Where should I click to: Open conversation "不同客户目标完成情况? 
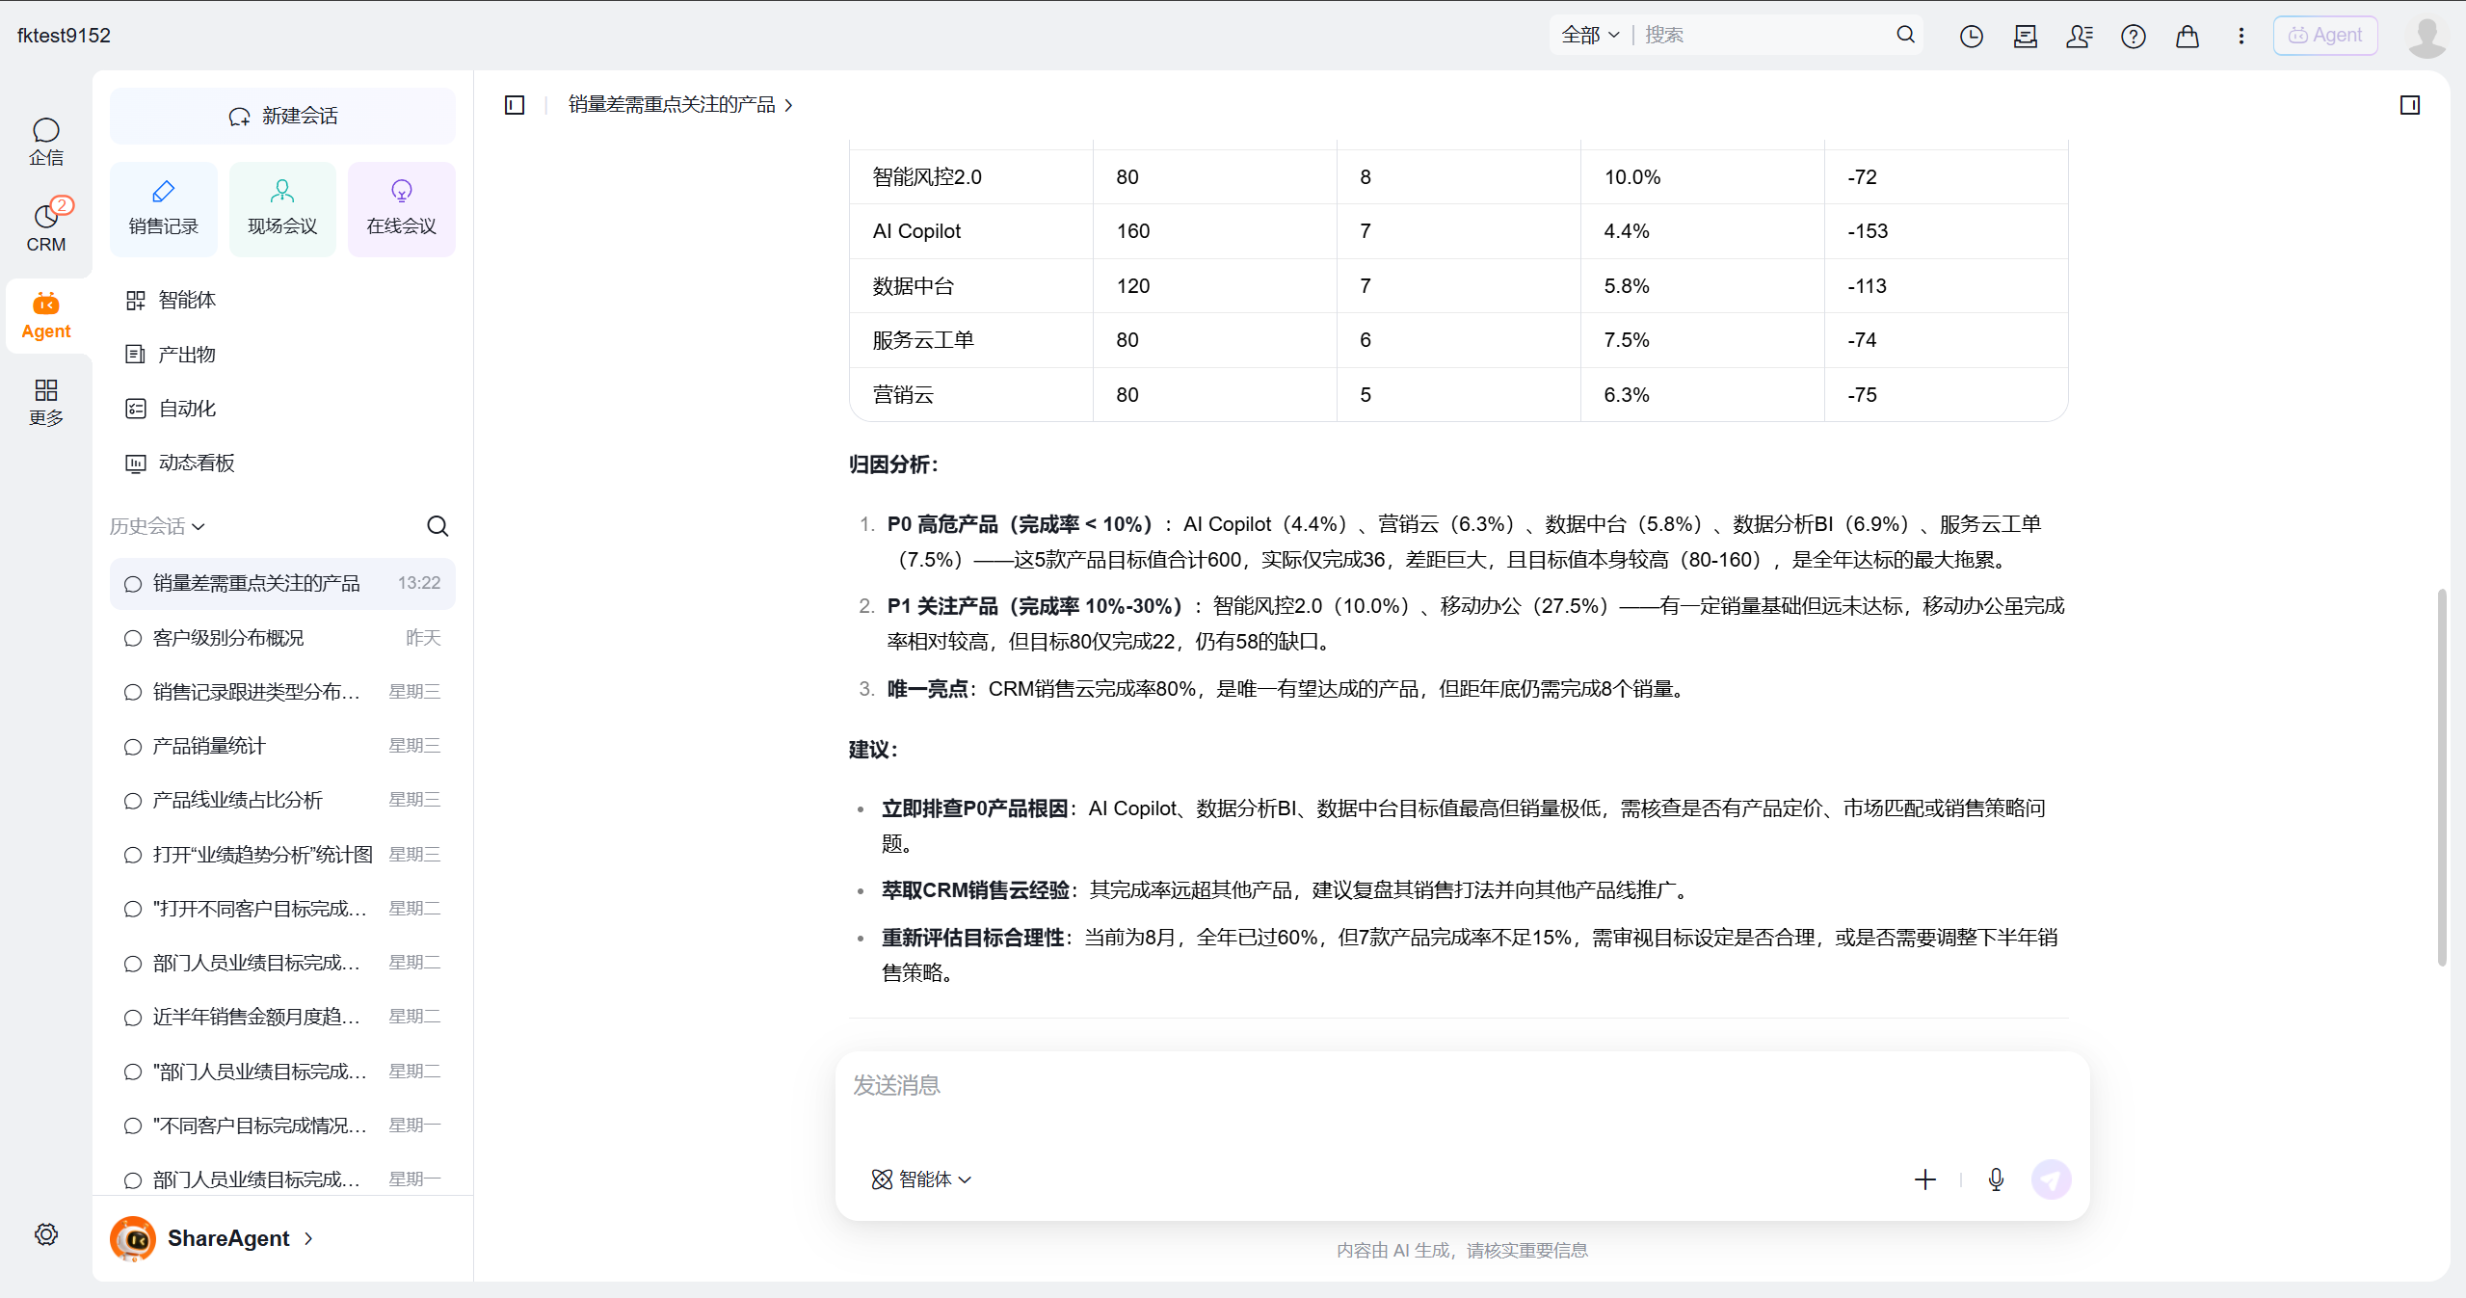pos(282,1126)
